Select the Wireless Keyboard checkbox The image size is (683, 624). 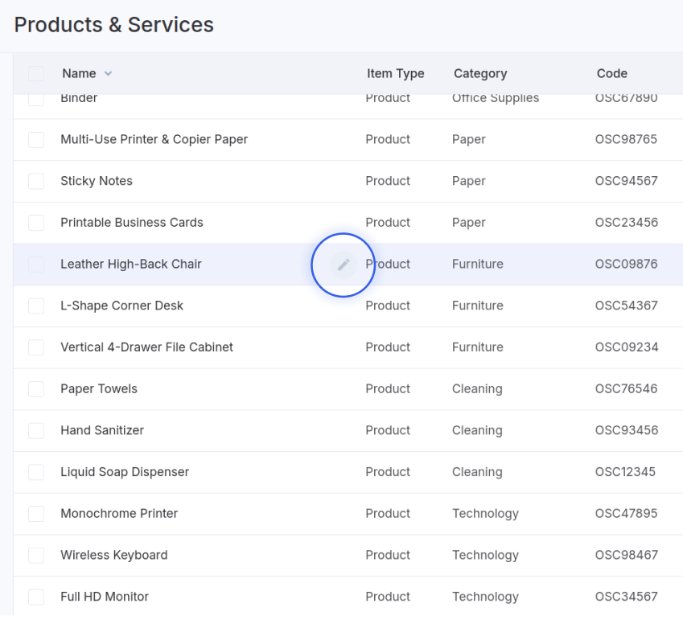click(36, 555)
